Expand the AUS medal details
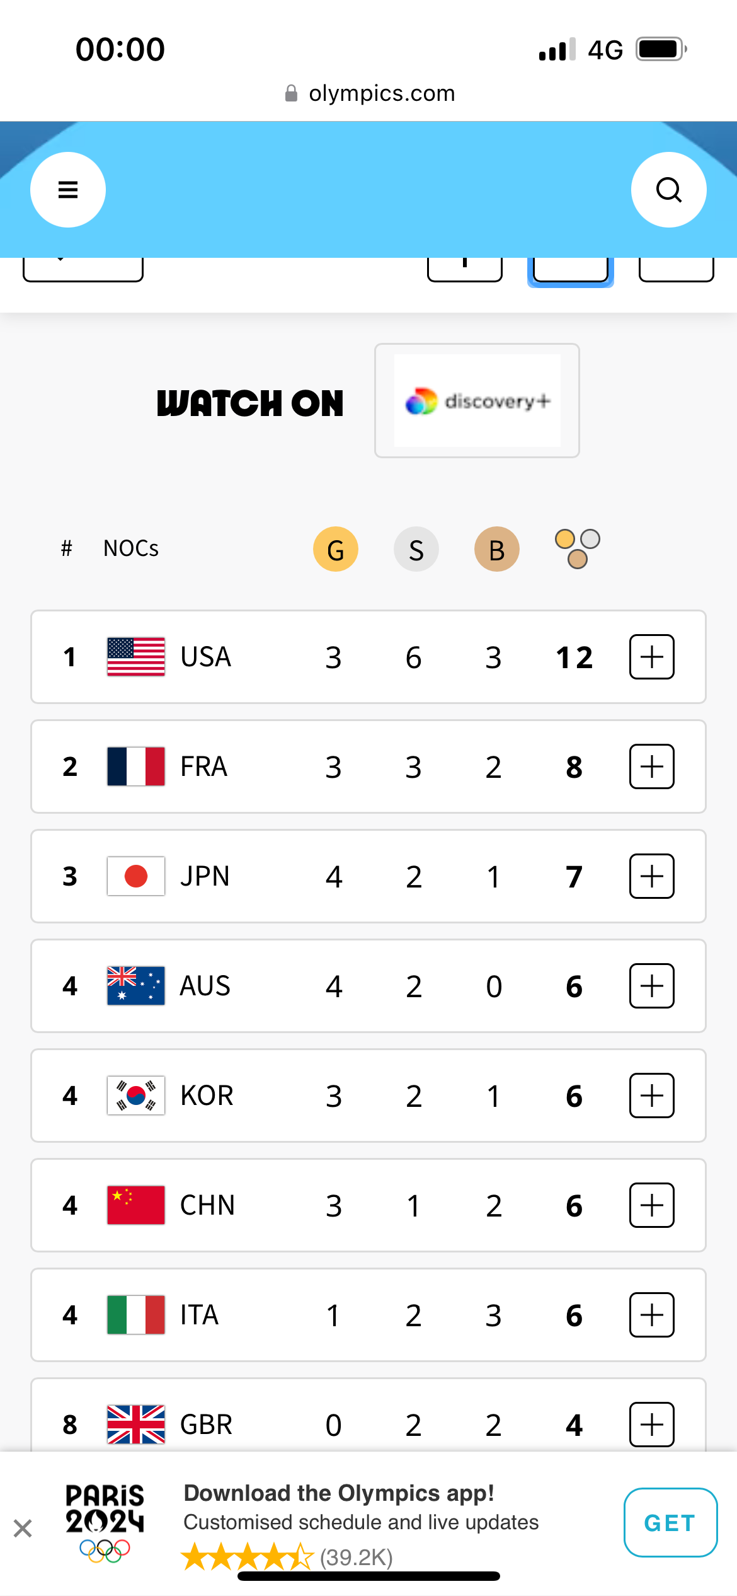This screenshot has height=1596, width=737. (x=652, y=986)
